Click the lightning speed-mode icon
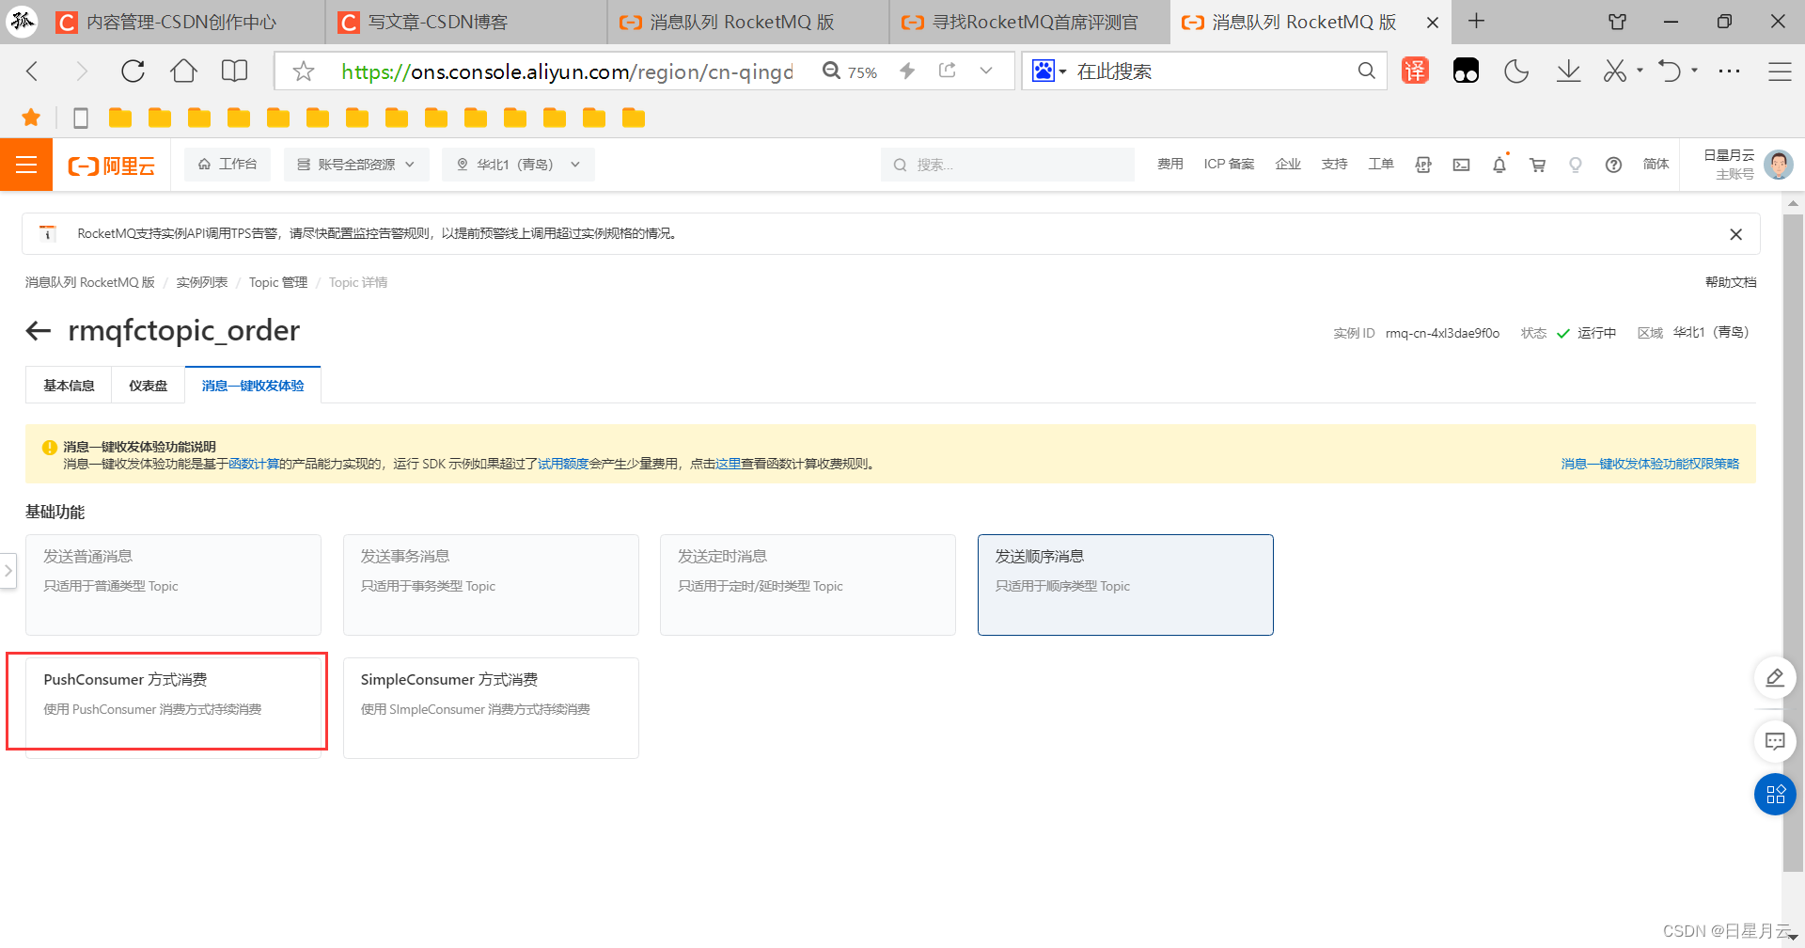The image size is (1805, 948). [x=907, y=71]
